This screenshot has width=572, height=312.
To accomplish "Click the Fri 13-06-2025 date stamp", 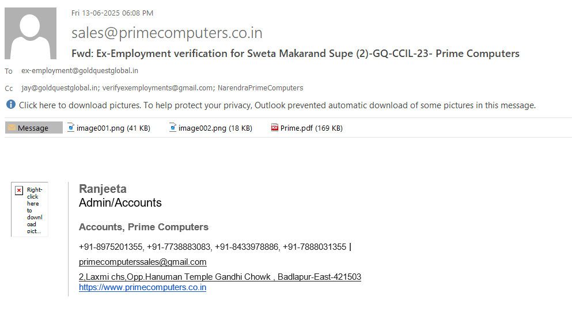I will pos(112,13).
